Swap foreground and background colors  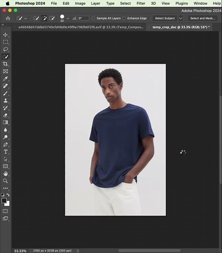coord(8,195)
